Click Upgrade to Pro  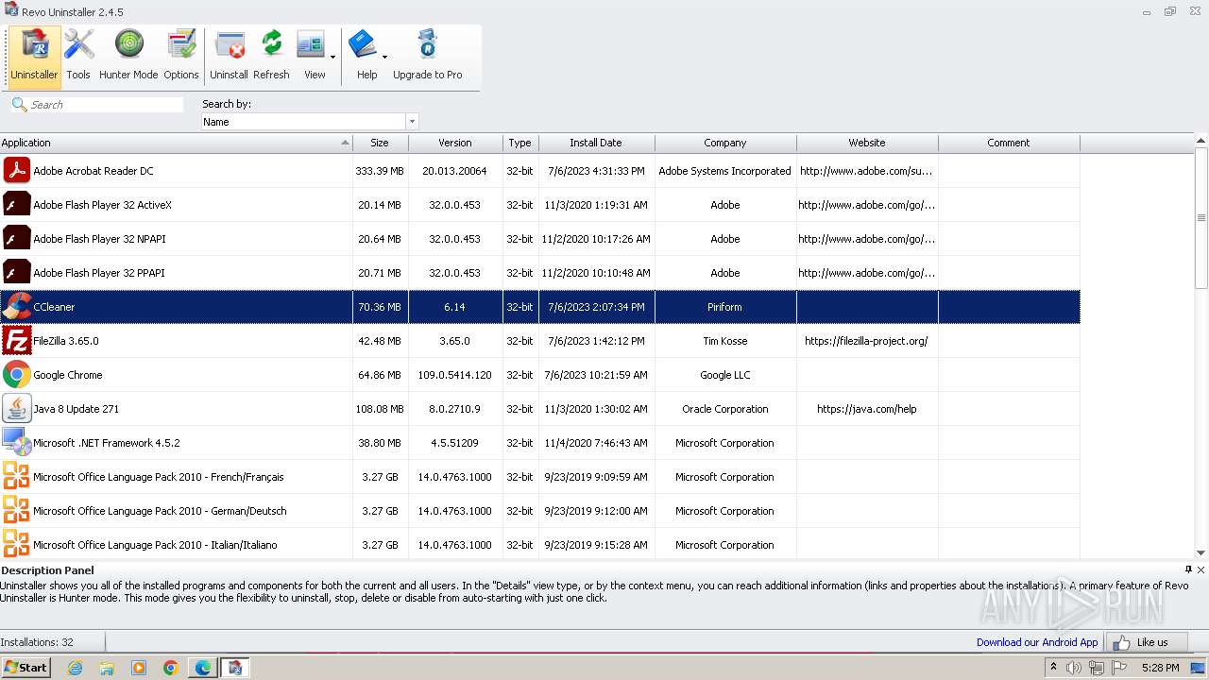(x=428, y=57)
